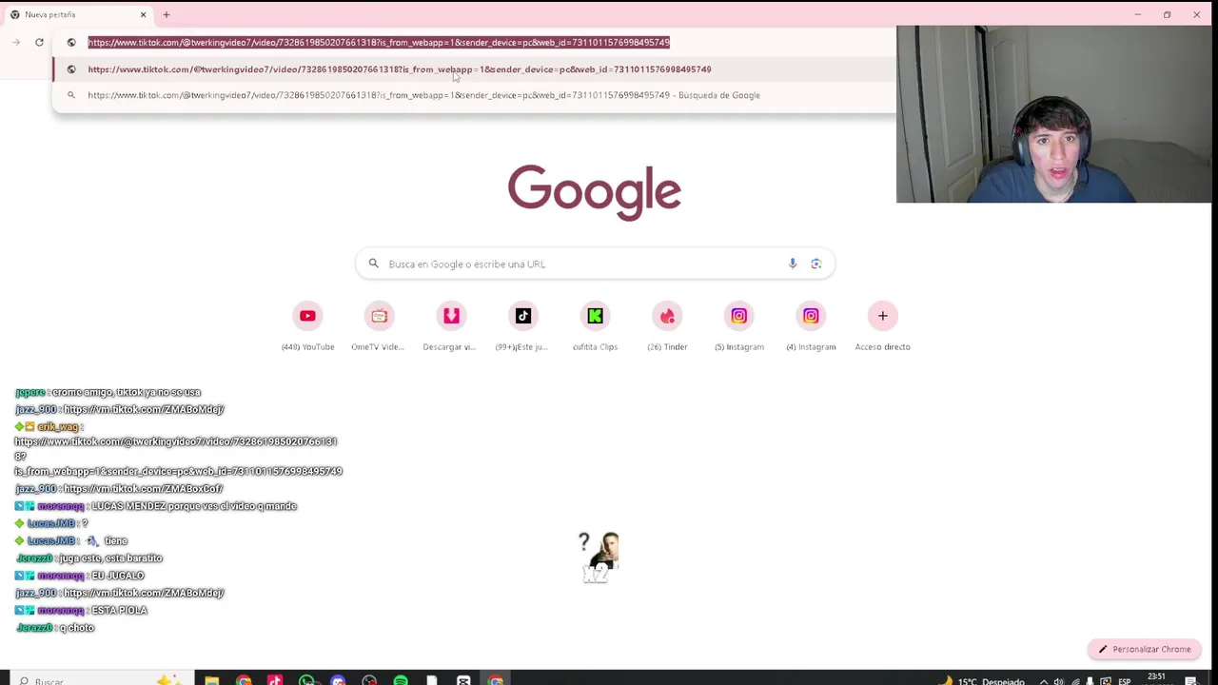The image size is (1218, 685).
Task: Click jazz_900's vm.tiktok.com/ZMABoxCof link in chat
Action: tap(144, 489)
